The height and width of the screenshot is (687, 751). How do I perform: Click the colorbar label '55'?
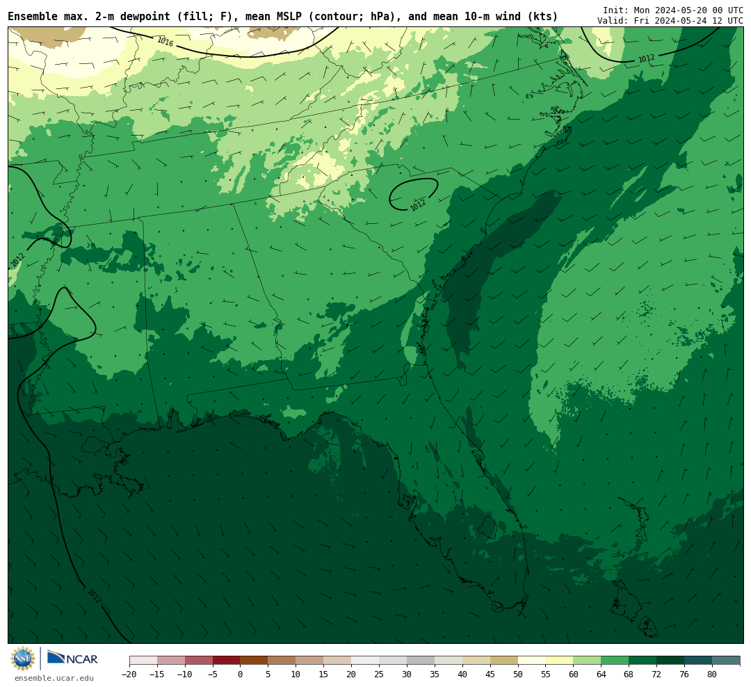[x=546, y=674]
